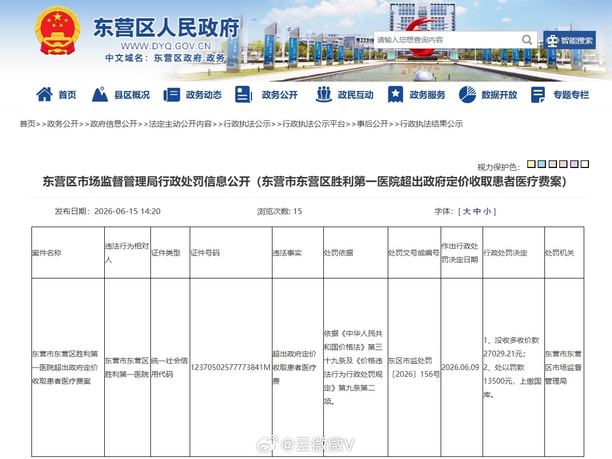Open 行政执法公示平台 breadcrumb link

tap(314, 124)
